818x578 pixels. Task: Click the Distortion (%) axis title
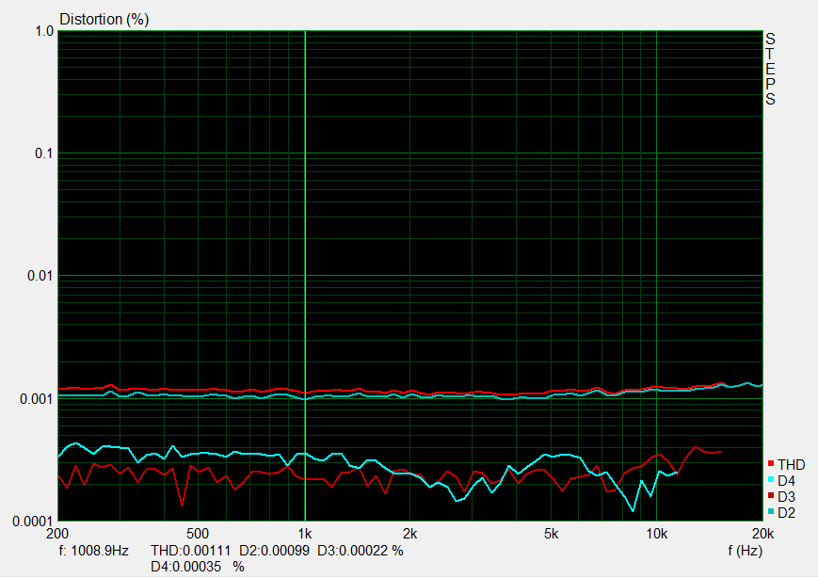(x=104, y=20)
